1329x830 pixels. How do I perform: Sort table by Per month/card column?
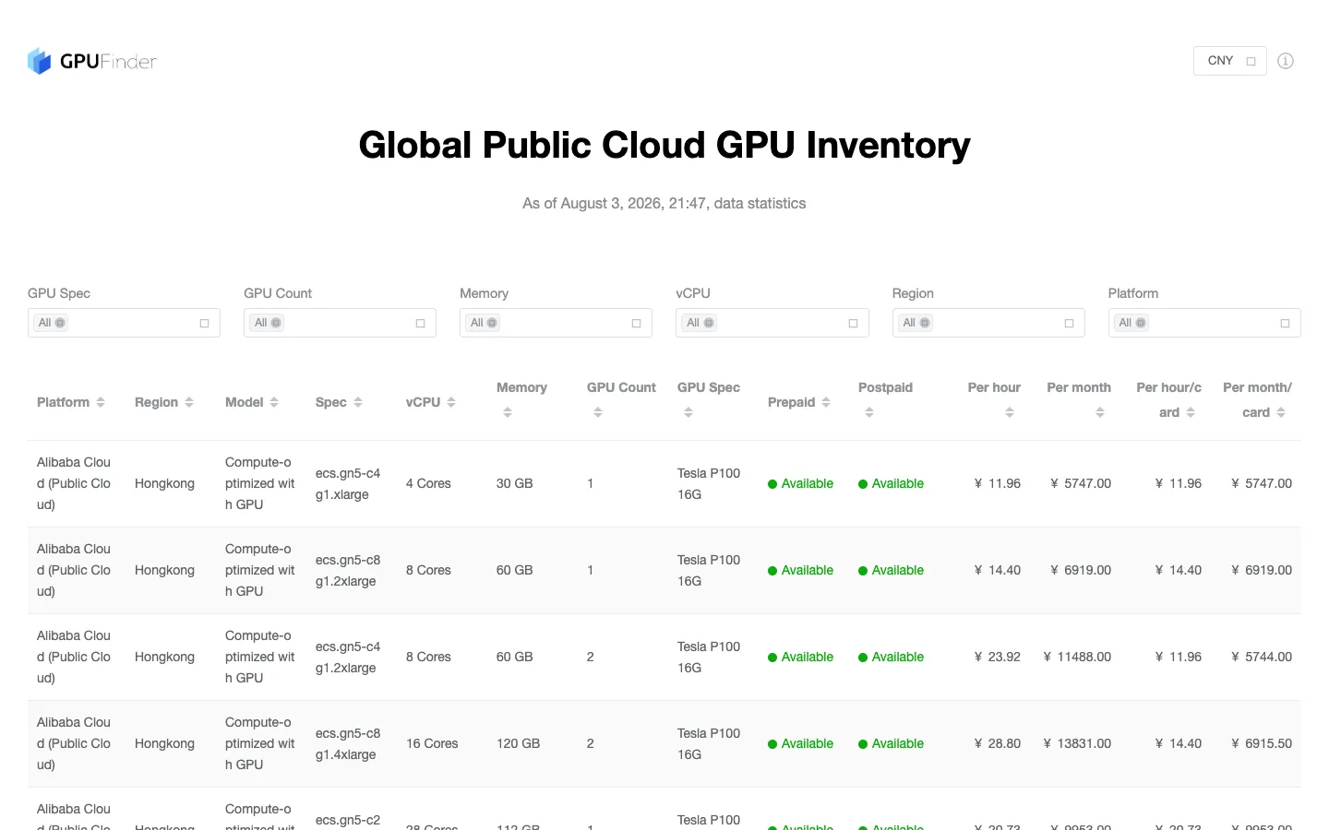point(1281,412)
